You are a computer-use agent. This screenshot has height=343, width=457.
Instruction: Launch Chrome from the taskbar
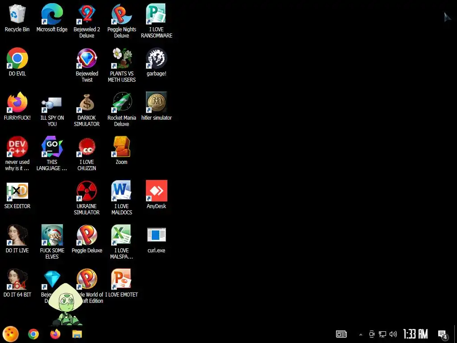[x=33, y=334]
